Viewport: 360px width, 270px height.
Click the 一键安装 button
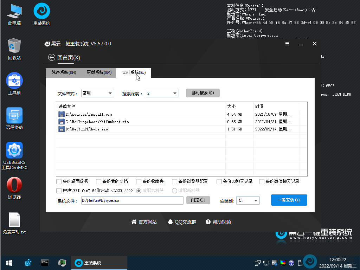pyautogui.click(x=289, y=200)
